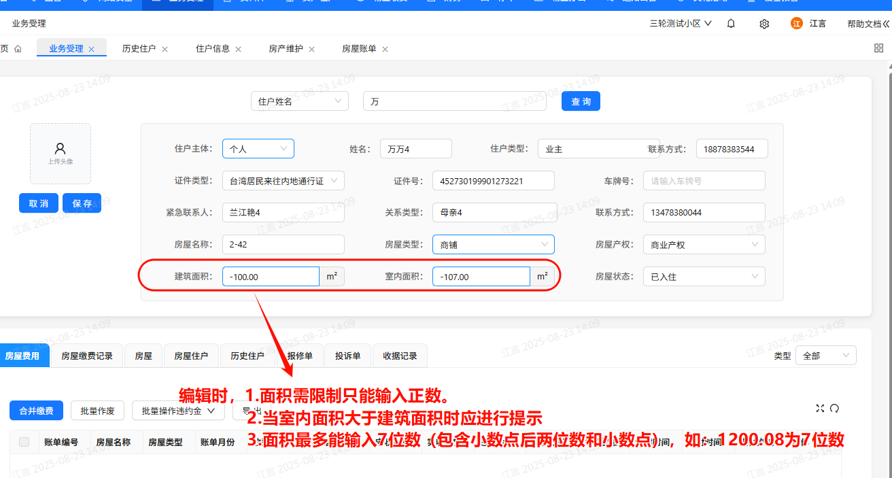Tick the select-all checkbox in table header

[x=24, y=442]
